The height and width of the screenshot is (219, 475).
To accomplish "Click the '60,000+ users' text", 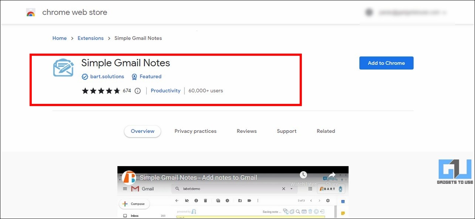I will point(206,91).
